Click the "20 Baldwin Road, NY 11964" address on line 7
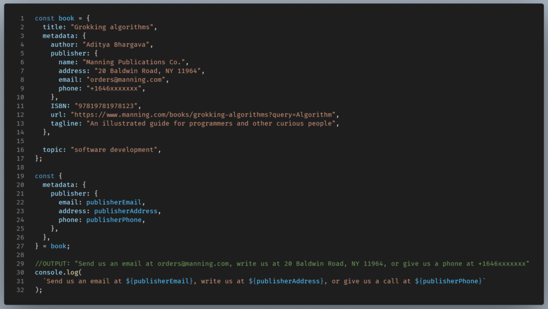The image size is (548, 309). point(149,71)
